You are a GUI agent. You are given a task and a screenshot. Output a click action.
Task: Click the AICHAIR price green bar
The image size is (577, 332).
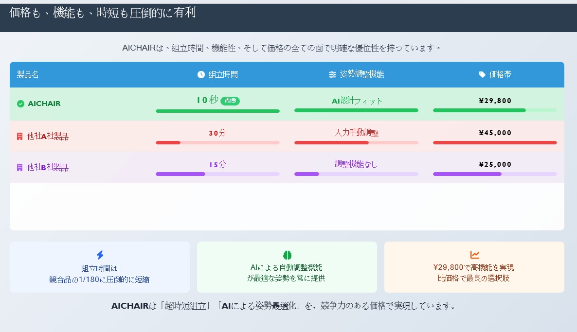point(479,110)
